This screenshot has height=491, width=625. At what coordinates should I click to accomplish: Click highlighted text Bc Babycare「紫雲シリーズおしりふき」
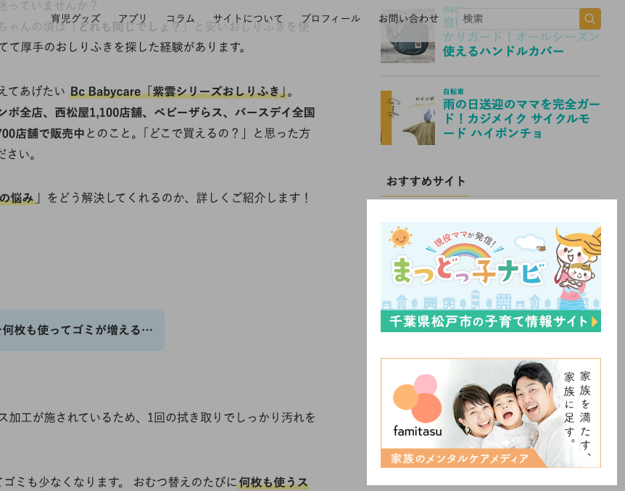(x=178, y=91)
